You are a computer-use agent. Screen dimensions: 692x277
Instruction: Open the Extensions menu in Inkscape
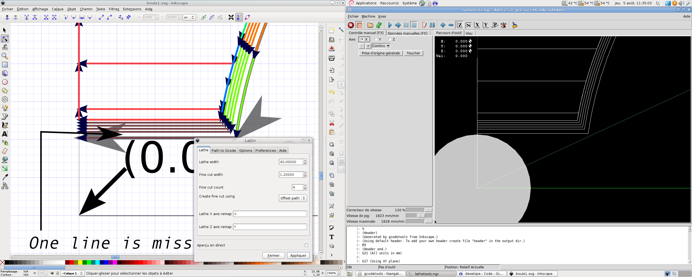coord(132,9)
